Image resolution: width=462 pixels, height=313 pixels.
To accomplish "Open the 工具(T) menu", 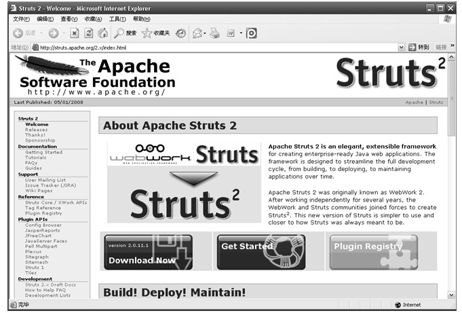I will pos(117,19).
